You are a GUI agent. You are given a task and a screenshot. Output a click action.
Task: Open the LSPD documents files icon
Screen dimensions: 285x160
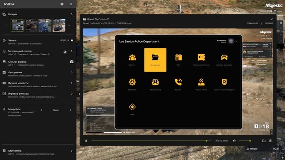[x=178, y=57]
